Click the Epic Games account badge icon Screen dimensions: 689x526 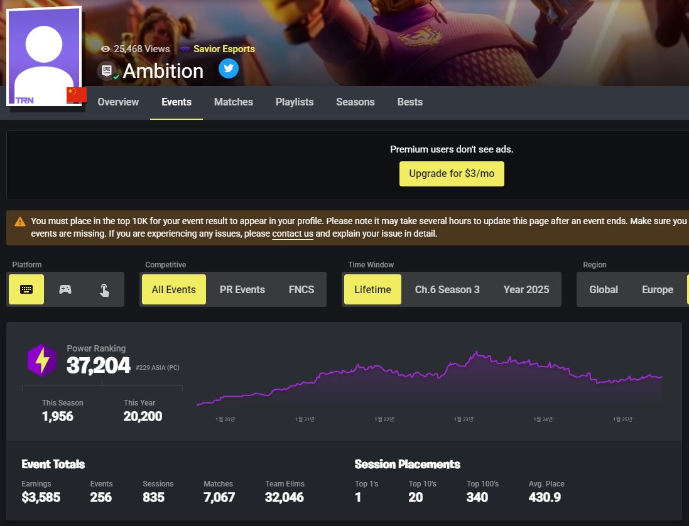coord(107,71)
